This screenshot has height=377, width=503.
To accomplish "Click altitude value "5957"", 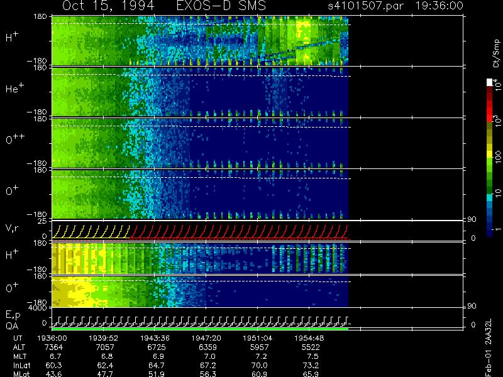I will (x=259, y=347).
